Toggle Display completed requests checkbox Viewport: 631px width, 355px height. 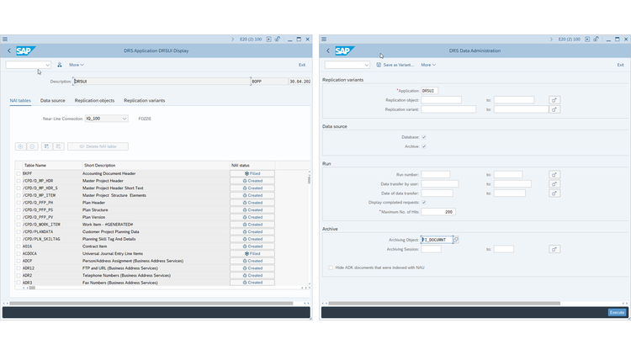point(424,203)
